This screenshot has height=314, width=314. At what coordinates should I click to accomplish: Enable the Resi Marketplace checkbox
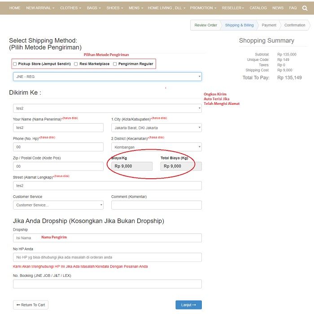(76, 64)
